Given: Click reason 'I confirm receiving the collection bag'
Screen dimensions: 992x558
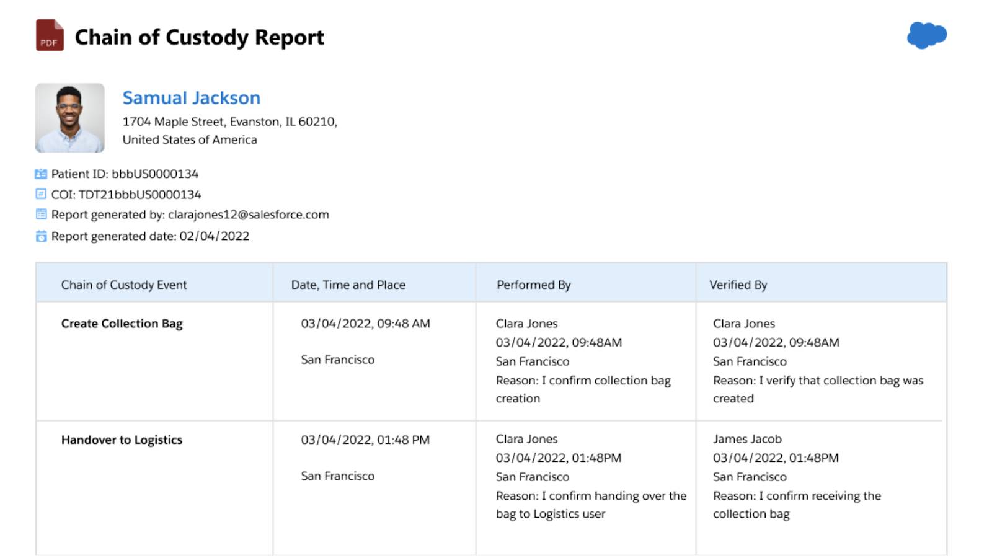Looking at the screenshot, I should [797, 505].
